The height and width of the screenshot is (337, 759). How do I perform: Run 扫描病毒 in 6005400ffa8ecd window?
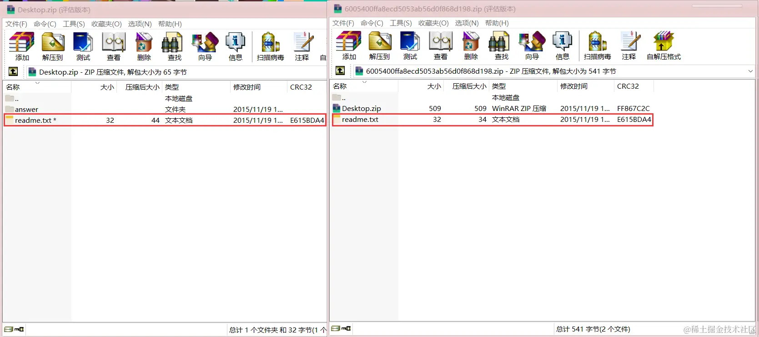598,45
